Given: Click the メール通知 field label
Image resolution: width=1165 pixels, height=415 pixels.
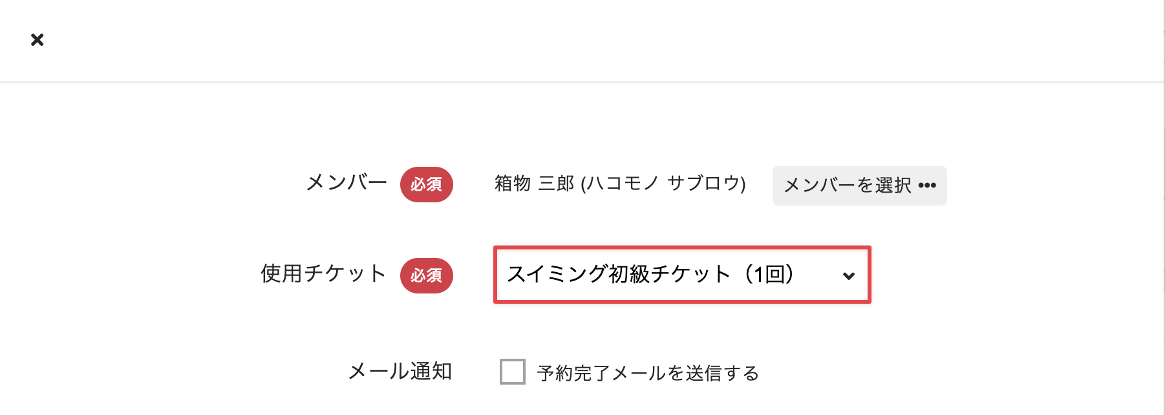Looking at the screenshot, I should (400, 372).
